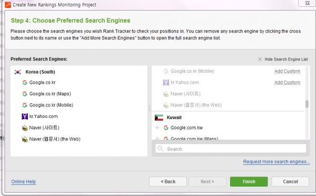Click Google icon beside Google.co.kr (Maps)
Image resolution: width=316 pixels, height=196 pixels.
coord(25,94)
